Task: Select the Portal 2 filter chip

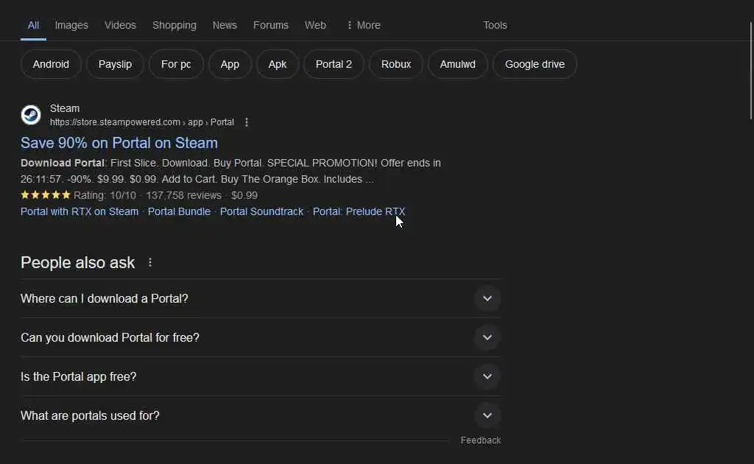Action: pyautogui.click(x=334, y=64)
